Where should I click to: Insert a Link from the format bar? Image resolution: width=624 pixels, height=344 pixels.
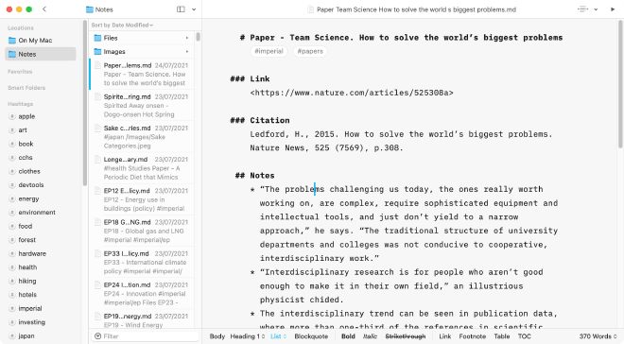tap(445, 336)
